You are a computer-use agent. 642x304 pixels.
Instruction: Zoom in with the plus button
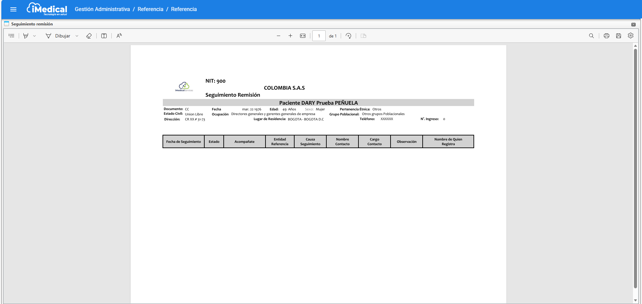tap(291, 36)
